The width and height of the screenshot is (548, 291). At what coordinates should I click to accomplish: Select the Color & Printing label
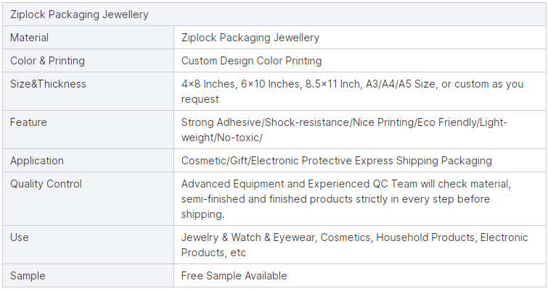(x=47, y=61)
